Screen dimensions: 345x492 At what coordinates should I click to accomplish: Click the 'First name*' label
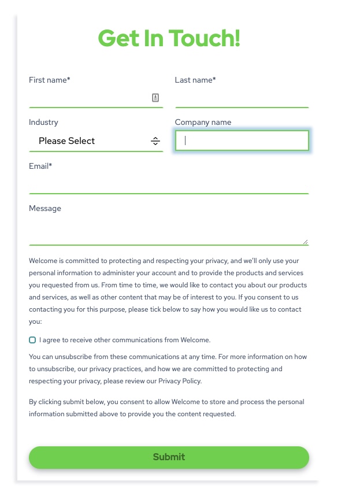[50, 80]
